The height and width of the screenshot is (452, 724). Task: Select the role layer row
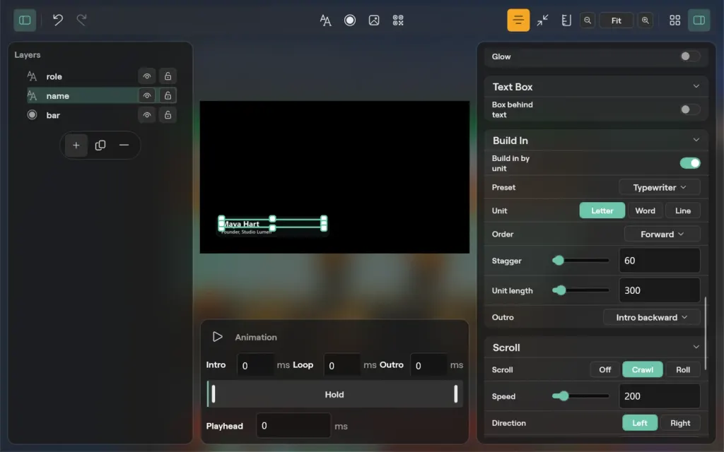(102, 76)
